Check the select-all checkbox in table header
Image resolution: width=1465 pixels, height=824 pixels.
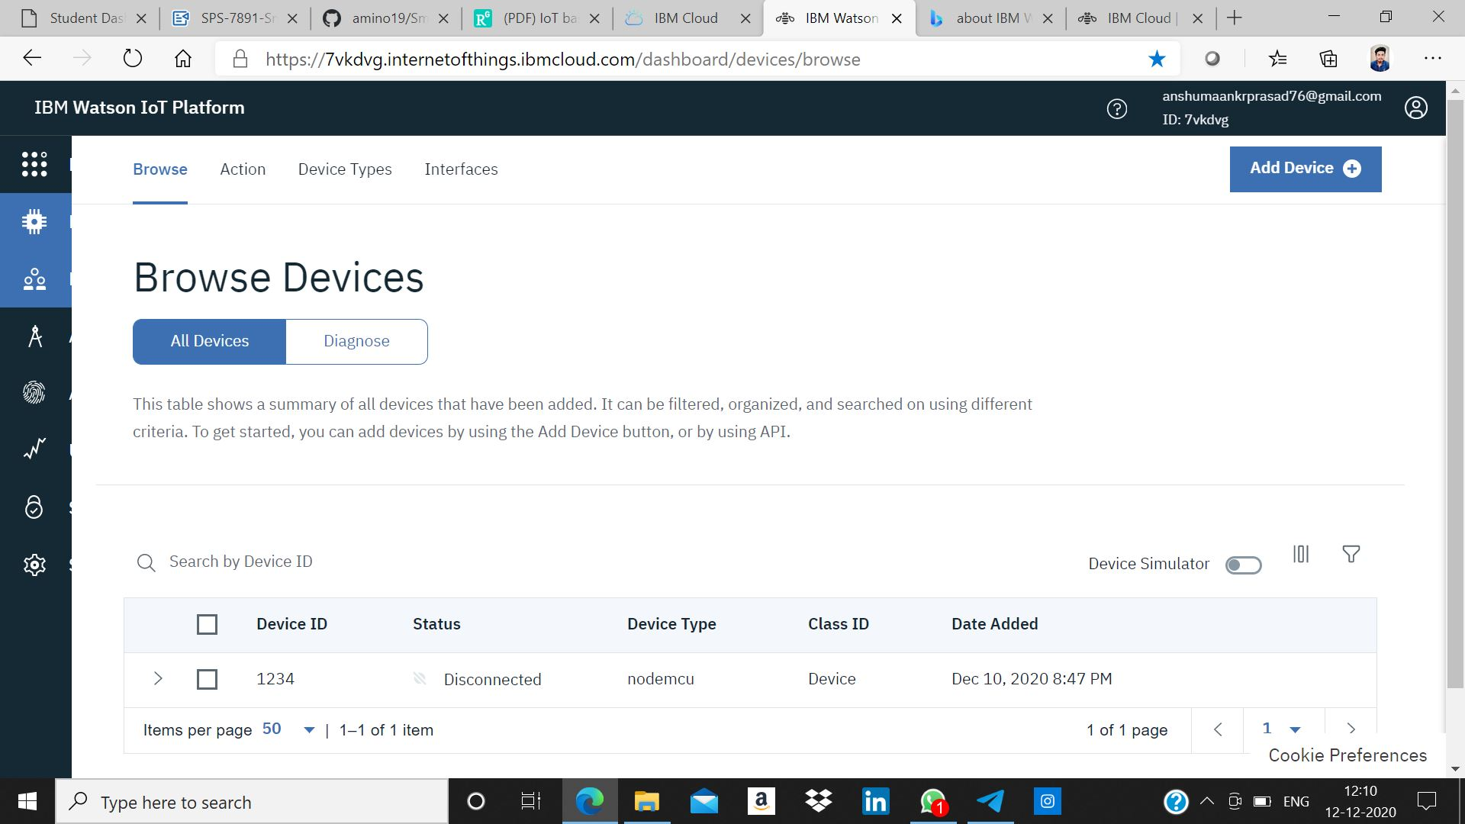[x=207, y=625]
